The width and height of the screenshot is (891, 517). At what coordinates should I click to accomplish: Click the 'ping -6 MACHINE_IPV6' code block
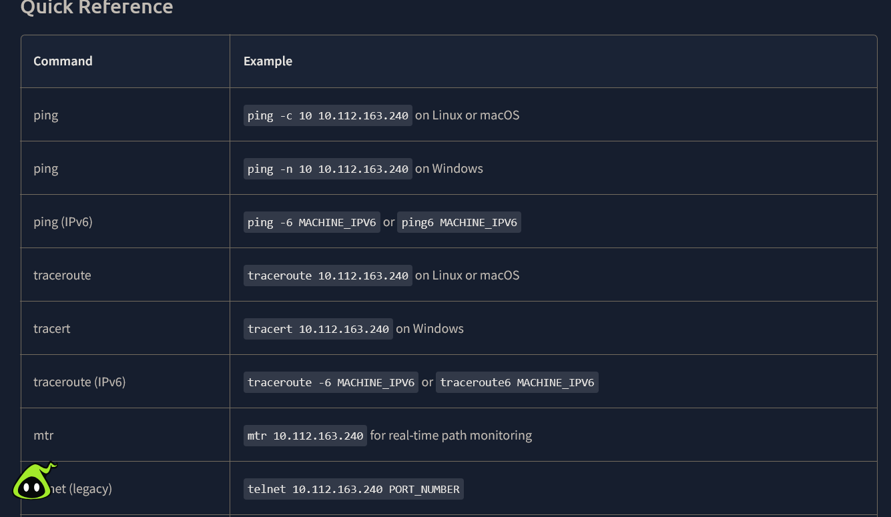tap(312, 222)
